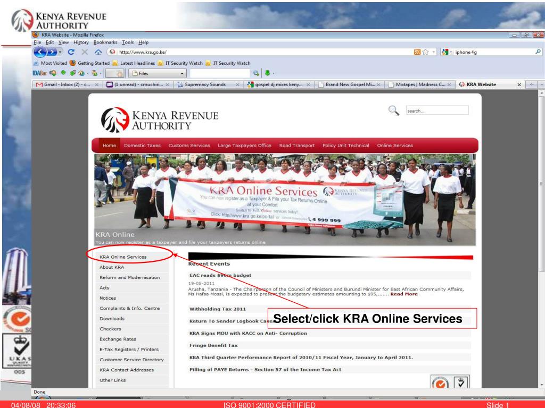Open the Files dropdown in IDABar
545x408 pixels.
point(158,73)
